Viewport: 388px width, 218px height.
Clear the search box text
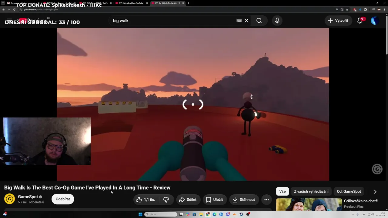246,21
